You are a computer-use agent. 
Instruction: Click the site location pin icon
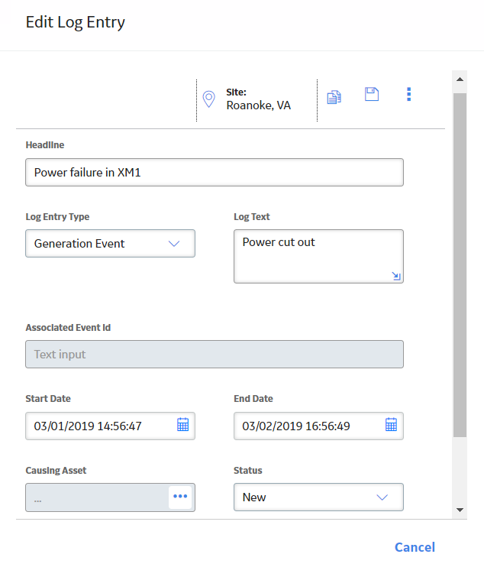point(208,99)
